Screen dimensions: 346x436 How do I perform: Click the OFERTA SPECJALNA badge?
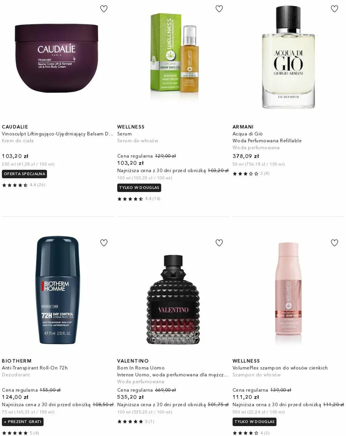tap(24, 174)
